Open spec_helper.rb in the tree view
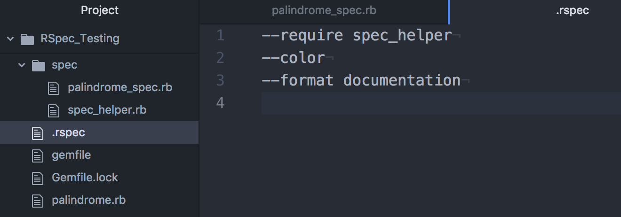 point(107,110)
